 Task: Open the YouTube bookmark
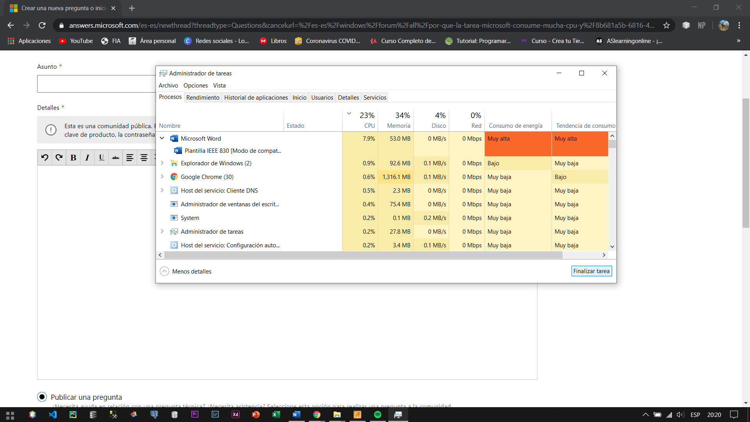click(x=76, y=41)
